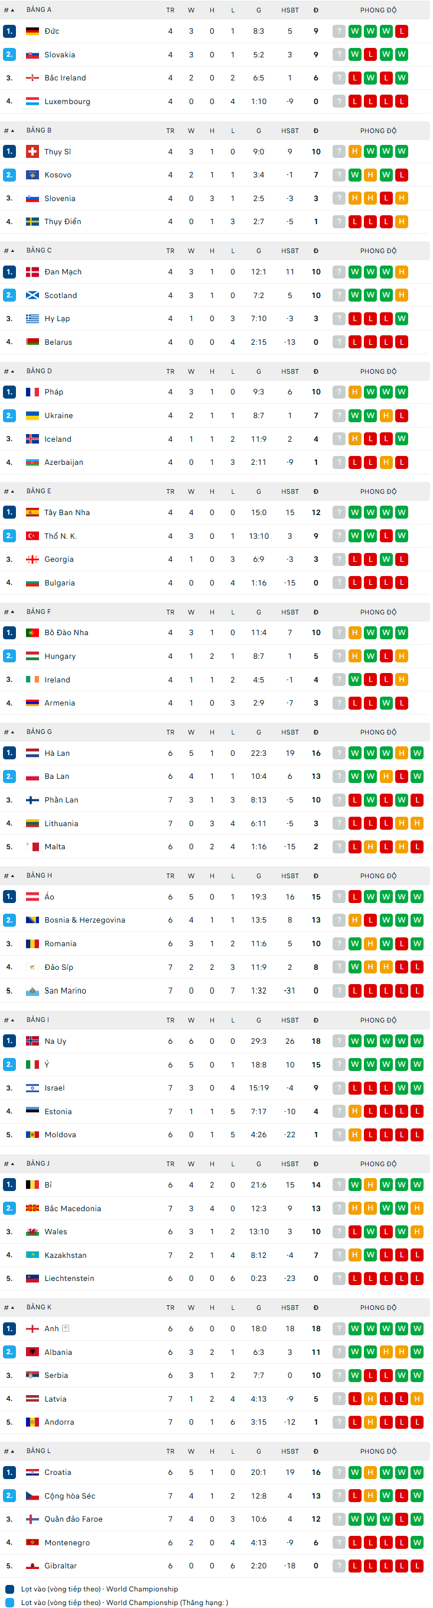
Task: Click the gray question mark badge for Pháp
Action: 339,392
